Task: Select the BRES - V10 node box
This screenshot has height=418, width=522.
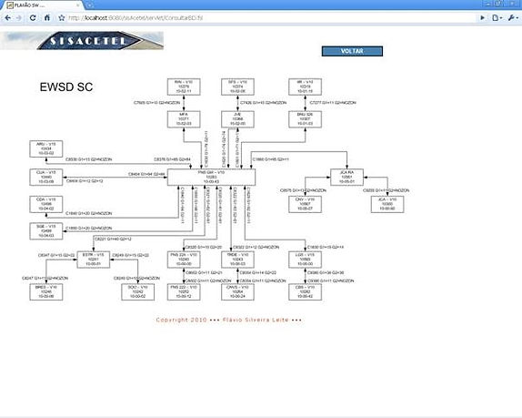Action: (46, 292)
